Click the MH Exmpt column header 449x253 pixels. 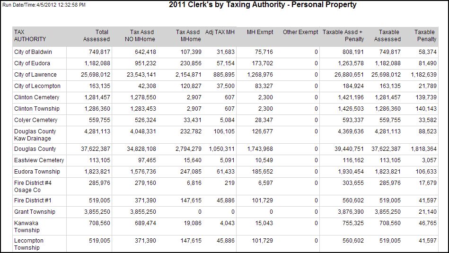pos(260,32)
